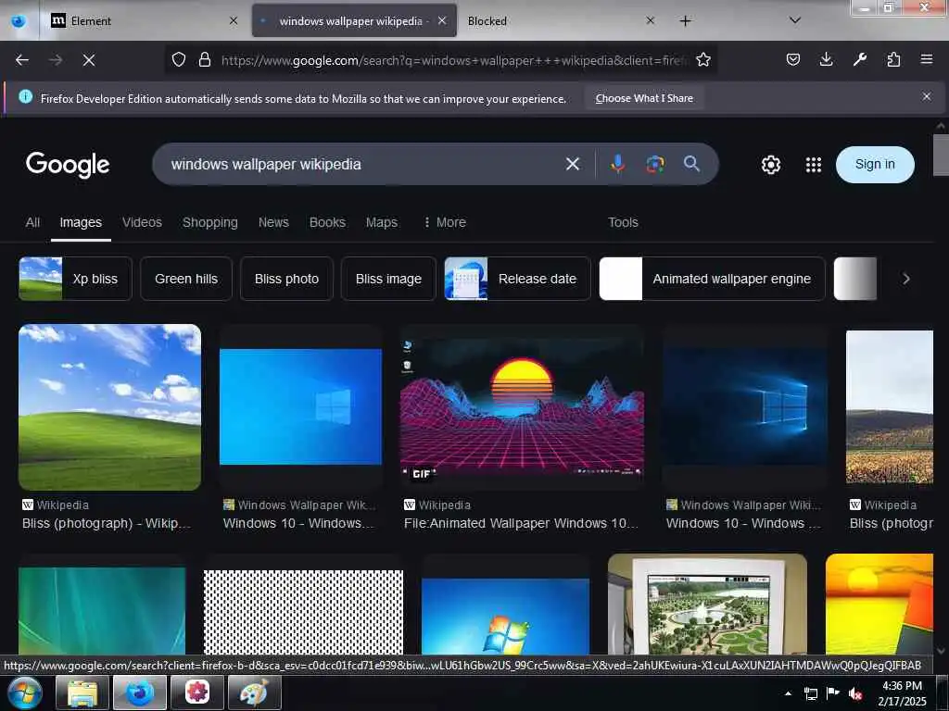Open developer tools wrench icon
The image size is (949, 711).
860,59
